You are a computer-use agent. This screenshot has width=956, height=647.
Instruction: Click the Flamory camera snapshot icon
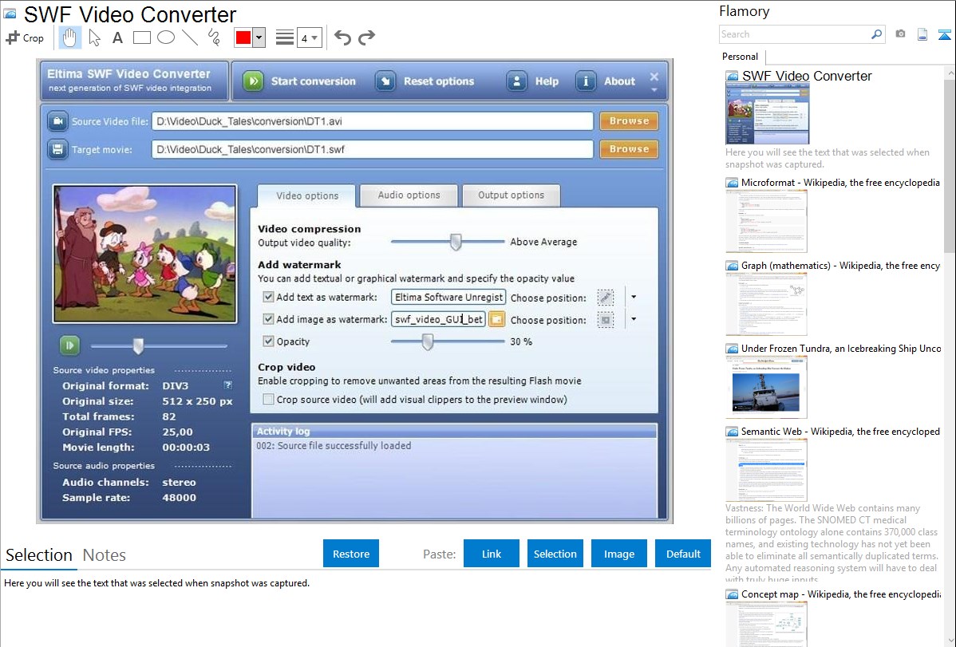click(x=900, y=34)
